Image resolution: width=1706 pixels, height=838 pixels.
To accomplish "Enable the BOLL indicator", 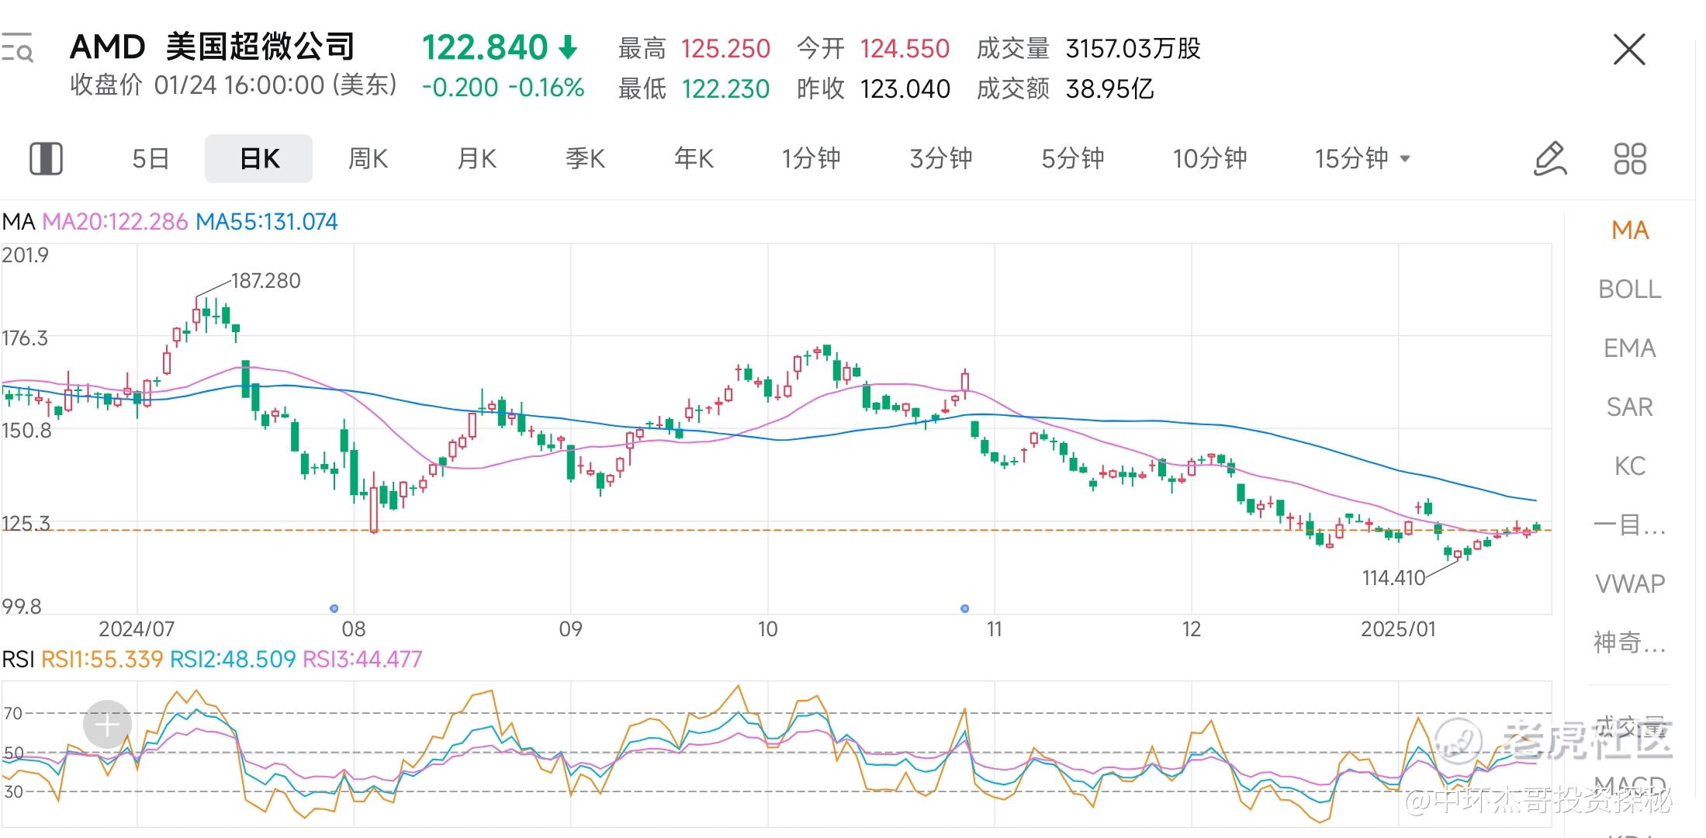I will click(1629, 289).
